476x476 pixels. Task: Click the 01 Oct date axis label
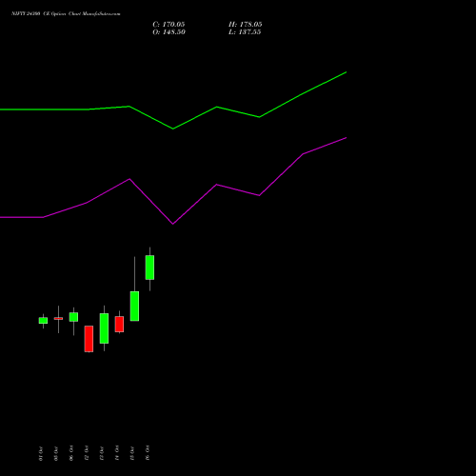41,453
